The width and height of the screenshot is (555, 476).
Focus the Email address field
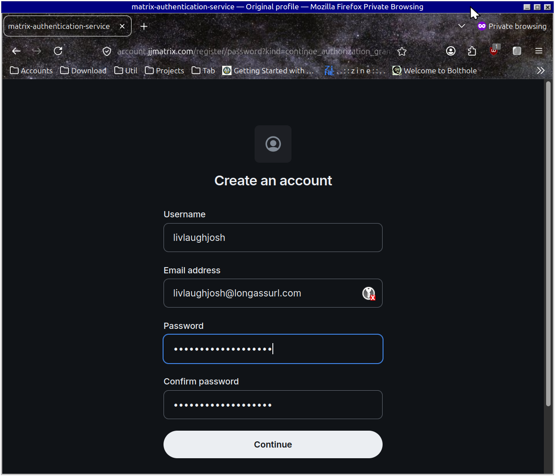pos(273,293)
